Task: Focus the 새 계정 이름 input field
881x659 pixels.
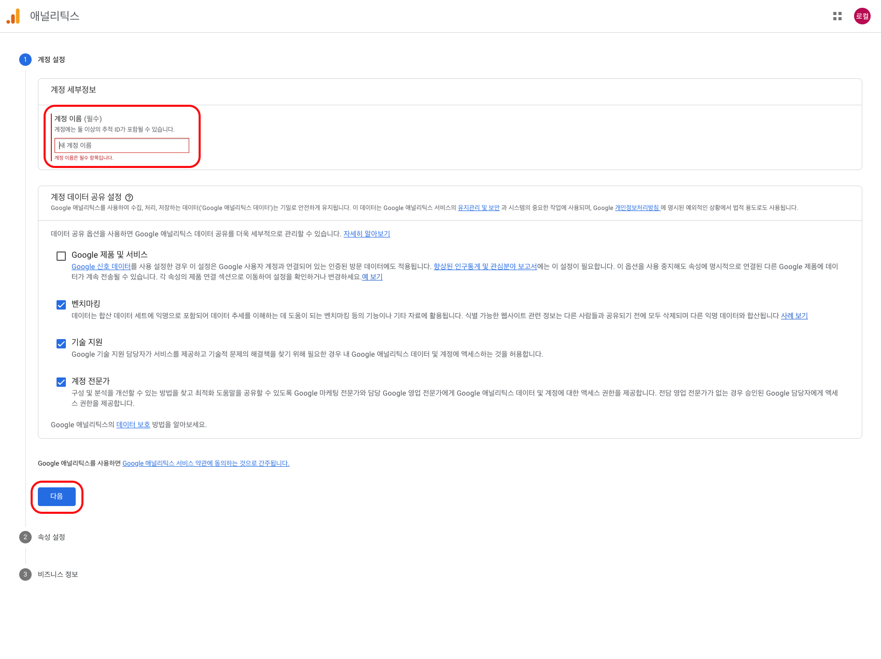Action: [x=122, y=146]
